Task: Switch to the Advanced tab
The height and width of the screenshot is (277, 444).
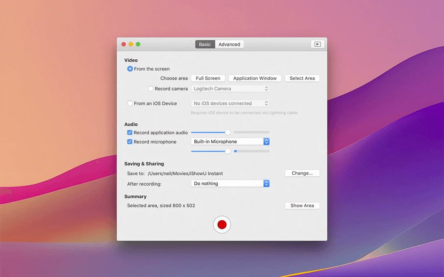Action: tap(229, 44)
